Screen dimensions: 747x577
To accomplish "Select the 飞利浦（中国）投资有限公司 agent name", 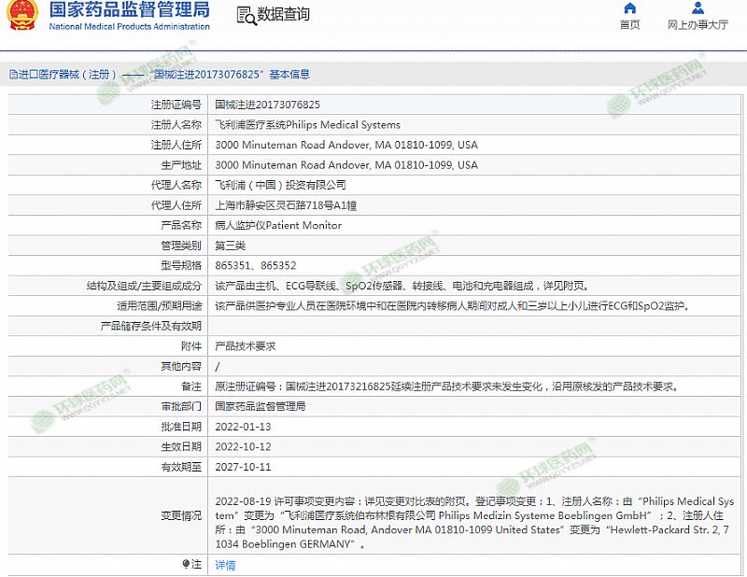I will click(280, 185).
